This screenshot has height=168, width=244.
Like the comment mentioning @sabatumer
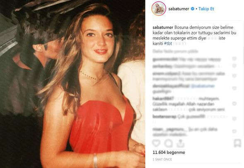(x=234, y=88)
